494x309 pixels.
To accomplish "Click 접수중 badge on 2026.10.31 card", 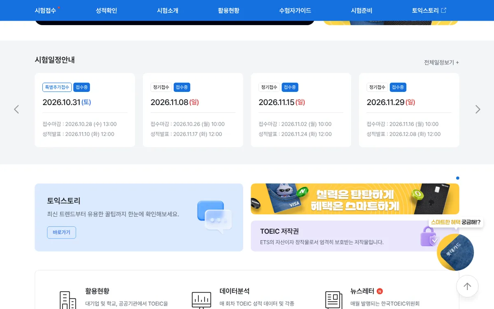I will (x=82, y=87).
